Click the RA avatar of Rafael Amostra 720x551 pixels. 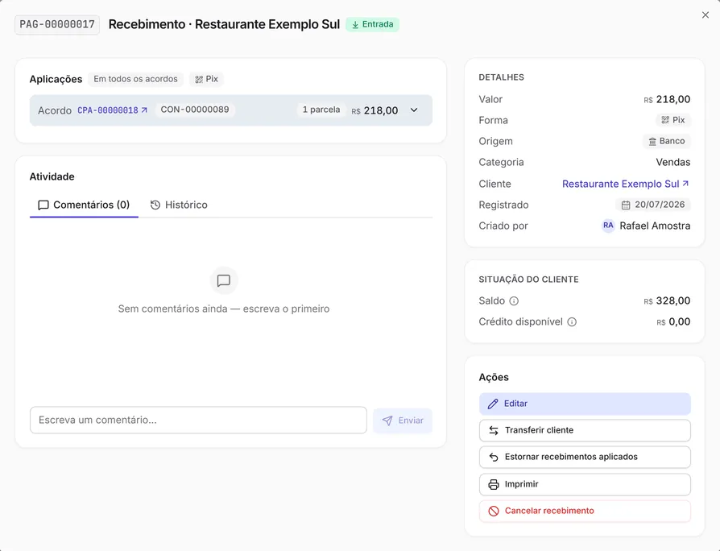pyautogui.click(x=608, y=226)
